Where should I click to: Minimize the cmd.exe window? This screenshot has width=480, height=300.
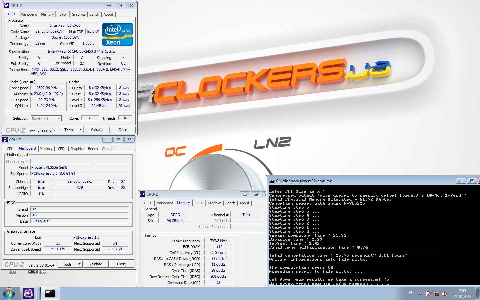tap(461, 181)
